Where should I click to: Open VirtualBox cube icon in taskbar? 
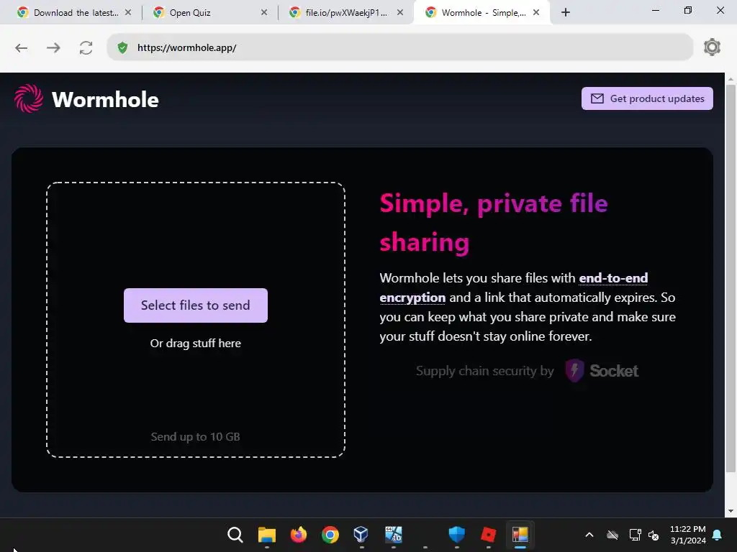pyautogui.click(x=361, y=535)
